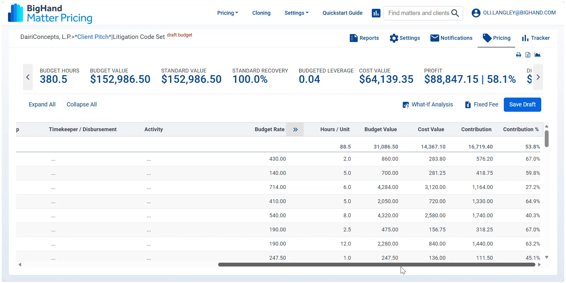Image resolution: width=566 pixels, height=283 pixels.
Task: Click the Budget Rate column header
Action: point(269,129)
